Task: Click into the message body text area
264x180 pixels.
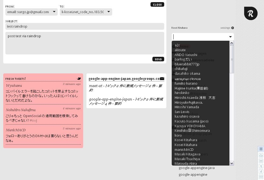Action: (x=85, y=43)
